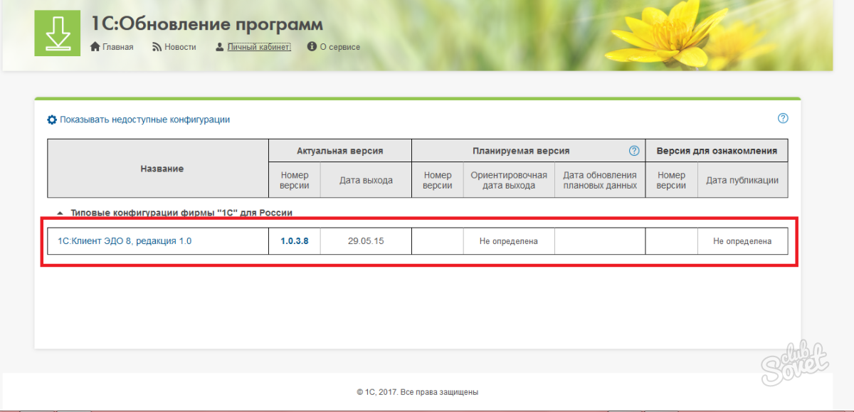This screenshot has height=412, width=854.
Task: Go to the Новости menu text
Action: [x=180, y=47]
